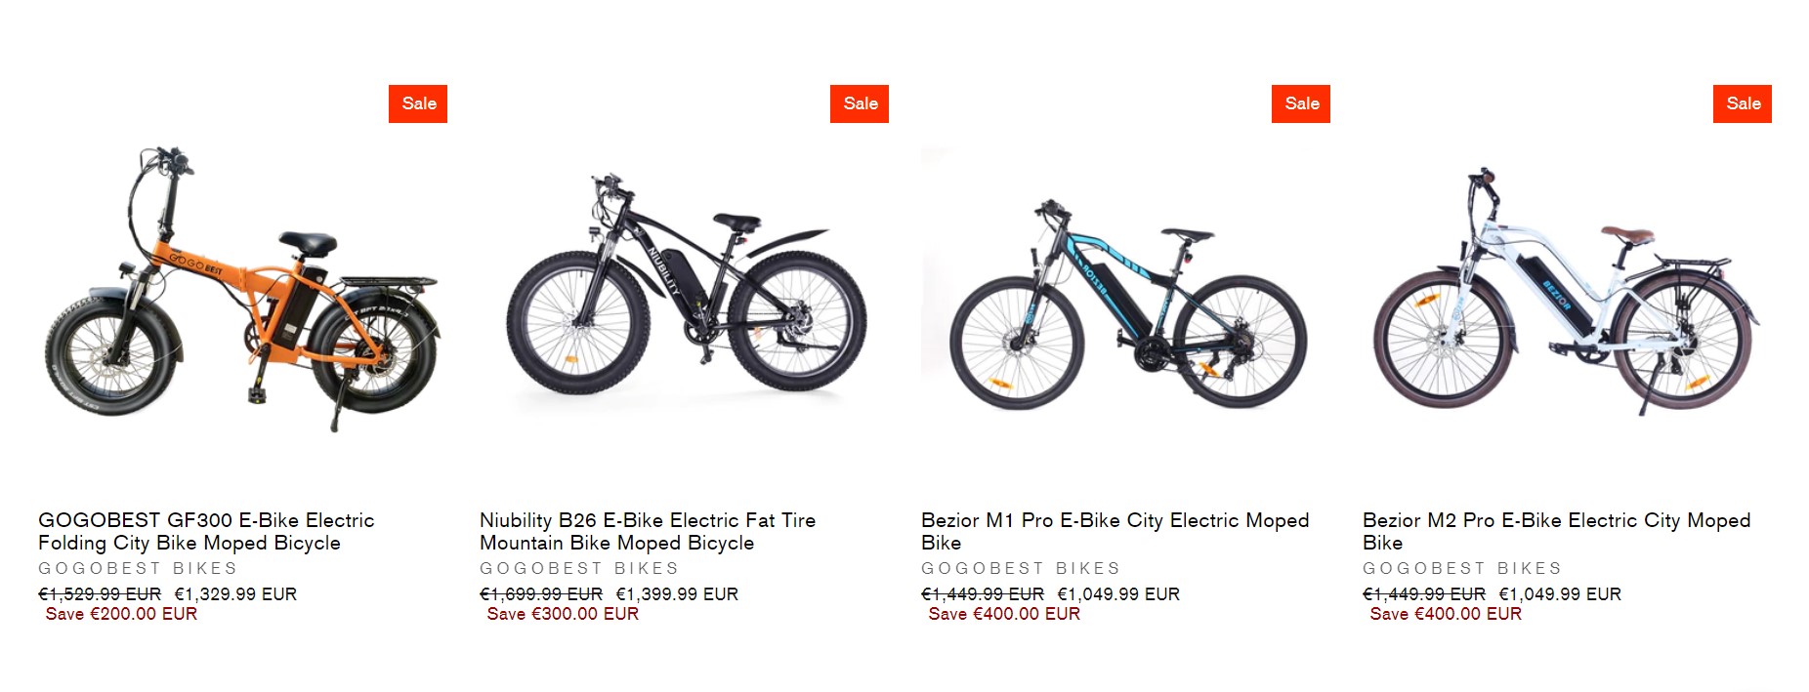Click the black Niubility B26 fat tire bike image
The width and height of the screenshot is (1809, 692).
point(684,293)
